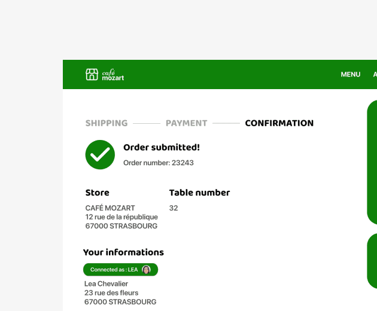Select the CONFIRMATION step label
Image resolution: width=377 pixels, height=311 pixels.
pos(279,123)
